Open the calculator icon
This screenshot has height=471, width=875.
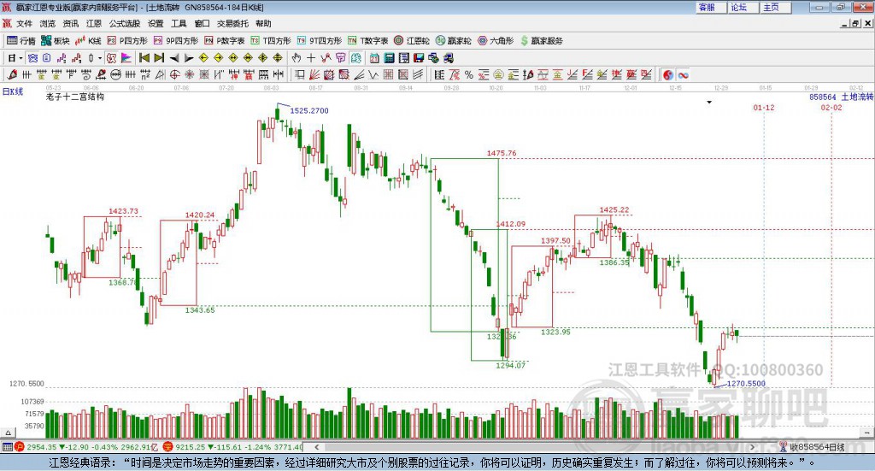click(389, 58)
